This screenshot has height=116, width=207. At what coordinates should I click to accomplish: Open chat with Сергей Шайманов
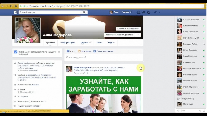coord(191,20)
